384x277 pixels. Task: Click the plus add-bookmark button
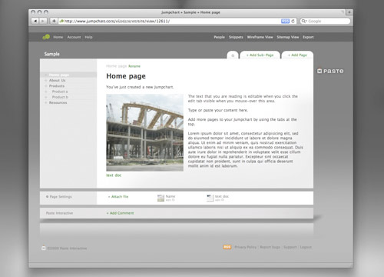point(54,21)
